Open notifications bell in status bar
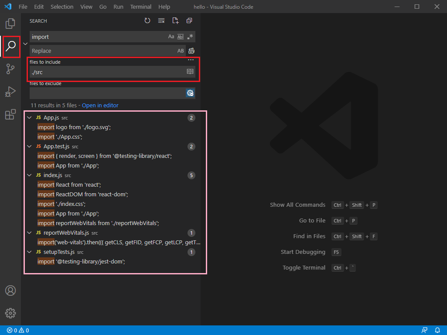The height and width of the screenshot is (335, 447). [437, 330]
